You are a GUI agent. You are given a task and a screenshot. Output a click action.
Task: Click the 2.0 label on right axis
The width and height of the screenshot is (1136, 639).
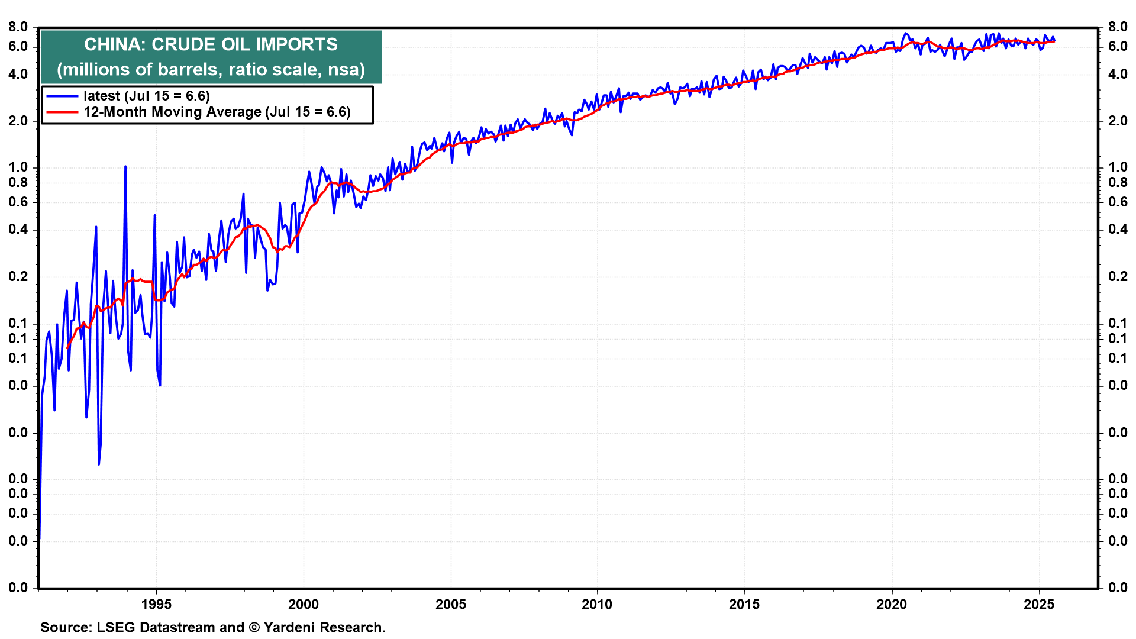pyautogui.click(x=1118, y=121)
